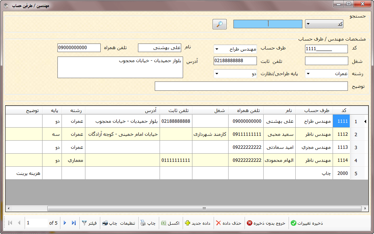Click خروج بدون ذخیره (exit without saving)

[266, 223]
